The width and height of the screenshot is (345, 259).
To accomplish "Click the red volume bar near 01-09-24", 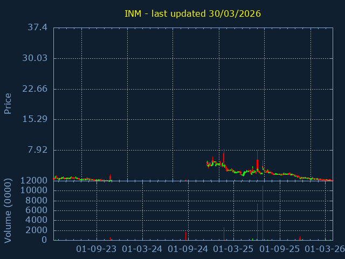I will coord(185,236).
